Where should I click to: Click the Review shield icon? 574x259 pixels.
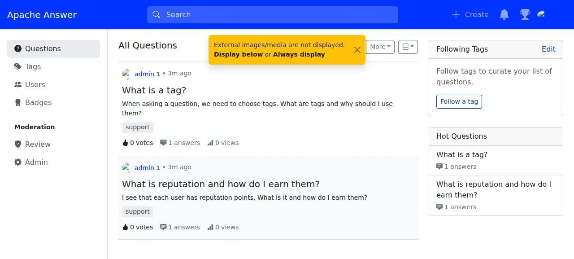(x=18, y=144)
